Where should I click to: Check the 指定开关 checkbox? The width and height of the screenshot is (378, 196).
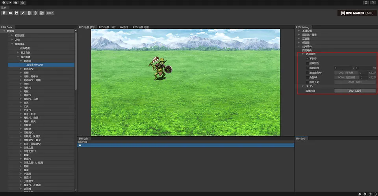[x=307, y=82]
